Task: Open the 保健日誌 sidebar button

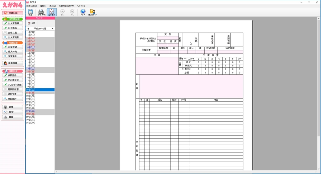Action: (13, 13)
